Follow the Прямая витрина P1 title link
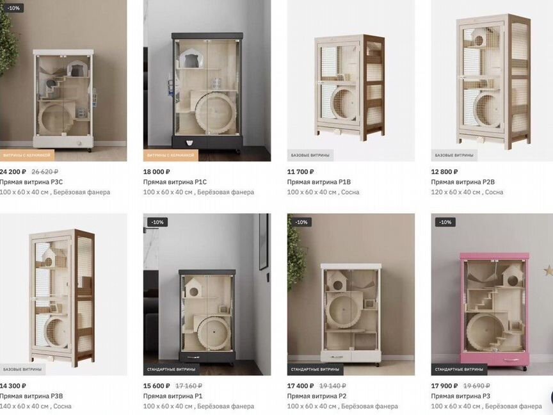Viewport: 553px width, 415px height. [173, 396]
